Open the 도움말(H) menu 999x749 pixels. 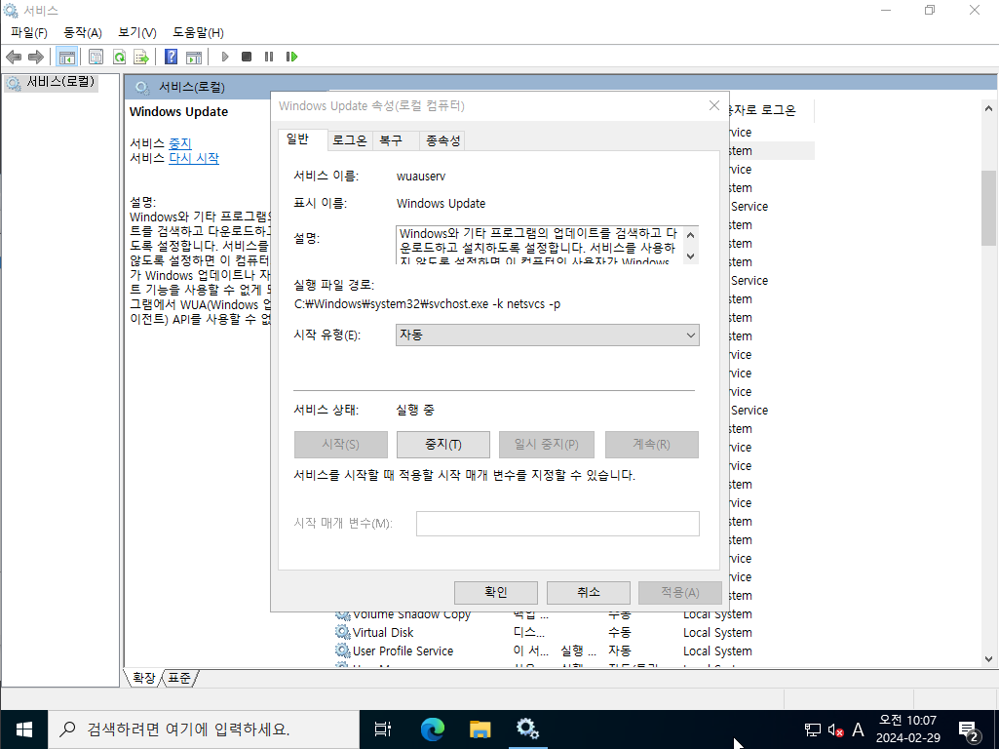tap(198, 32)
